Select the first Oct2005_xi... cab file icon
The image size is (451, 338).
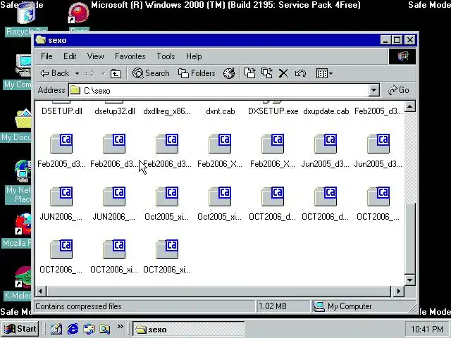click(x=167, y=196)
